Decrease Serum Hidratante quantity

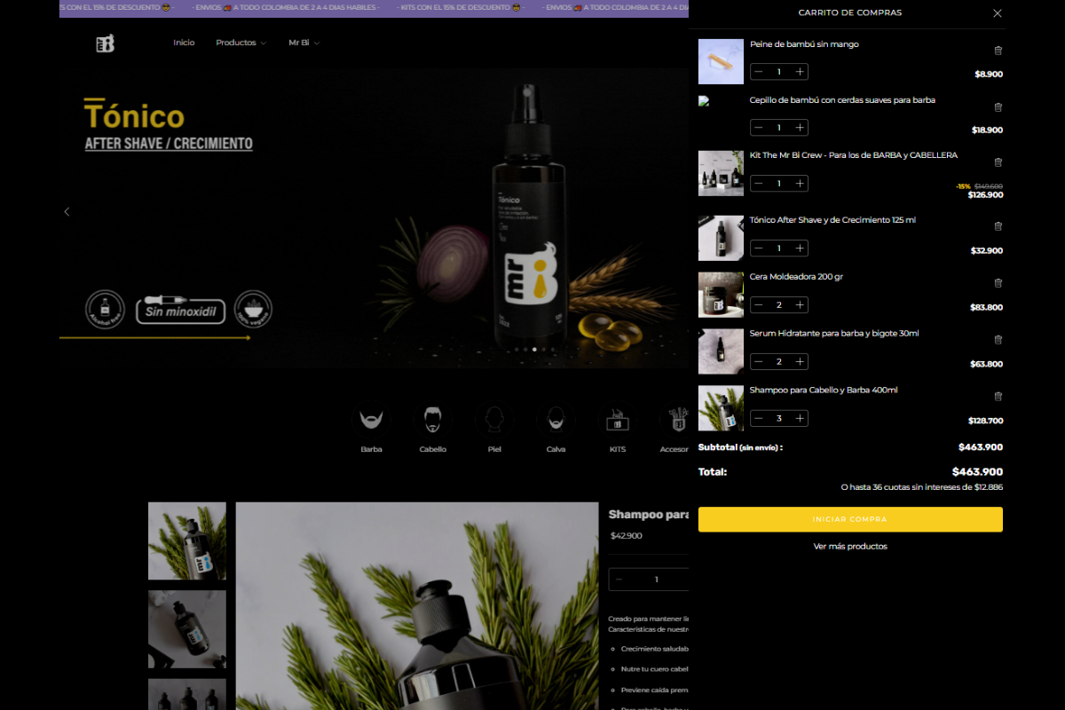tap(758, 361)
